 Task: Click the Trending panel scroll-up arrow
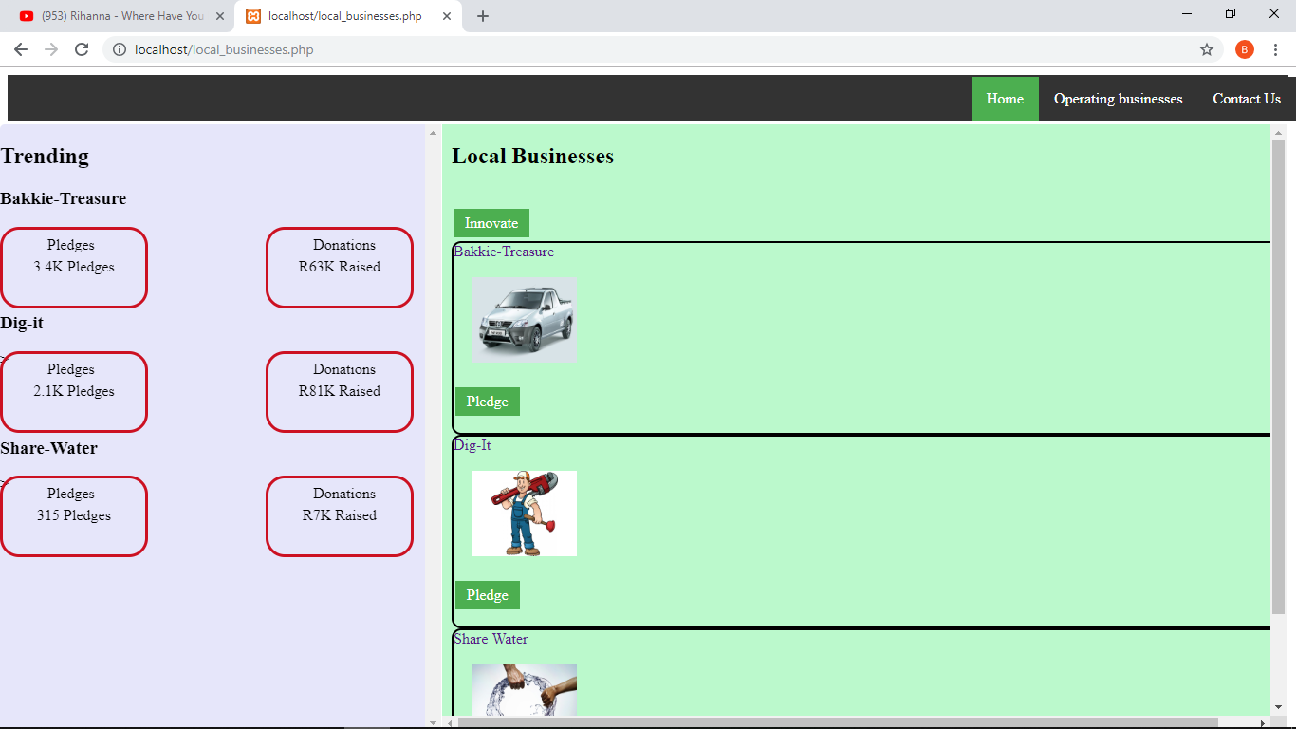(x=433, y=133)
